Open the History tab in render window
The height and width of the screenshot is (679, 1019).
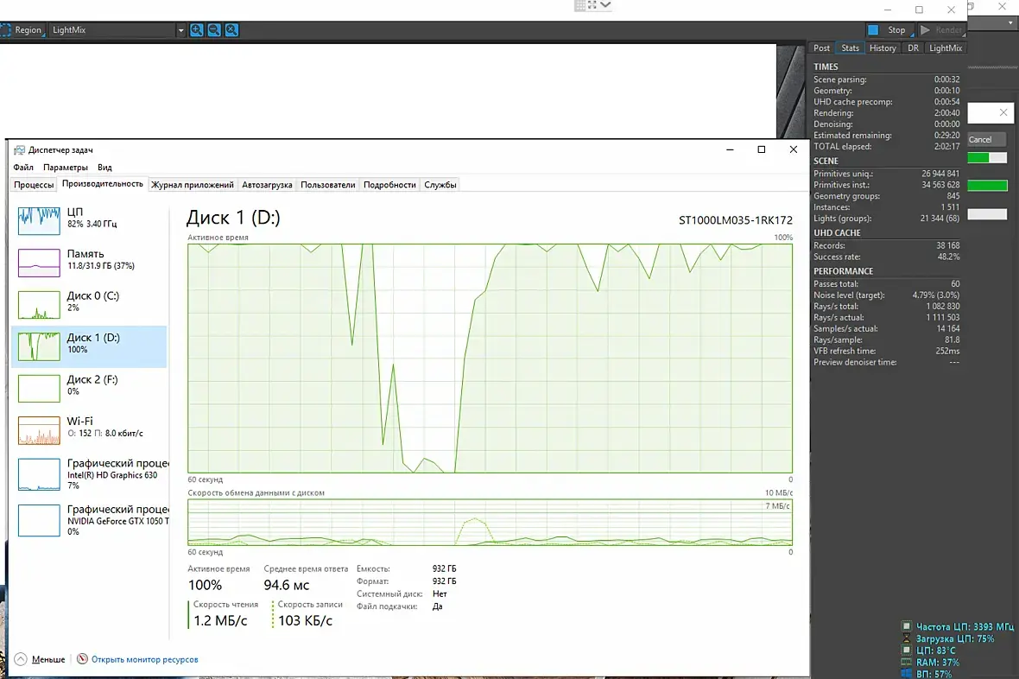click(883, 48)
